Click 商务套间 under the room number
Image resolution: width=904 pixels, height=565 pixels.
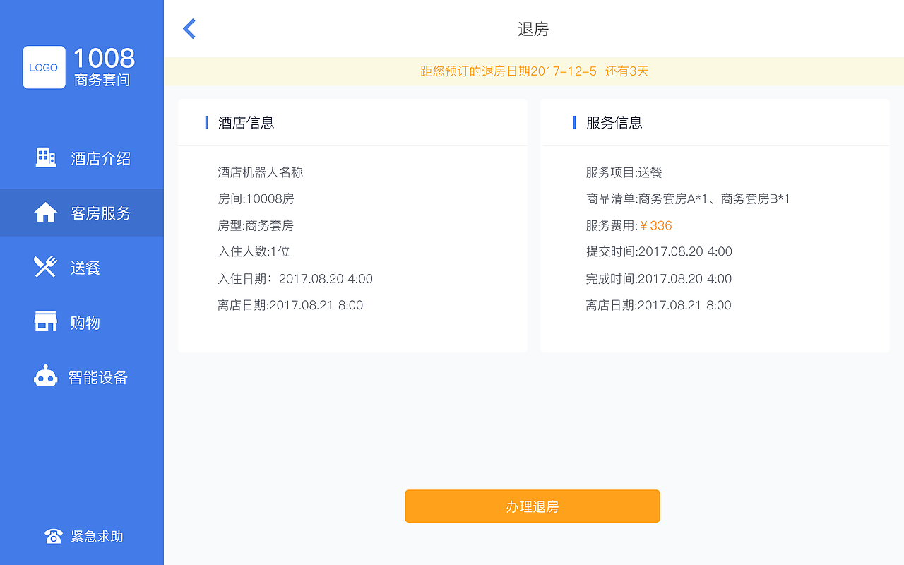pyautogui.click(x=102, y=81)
